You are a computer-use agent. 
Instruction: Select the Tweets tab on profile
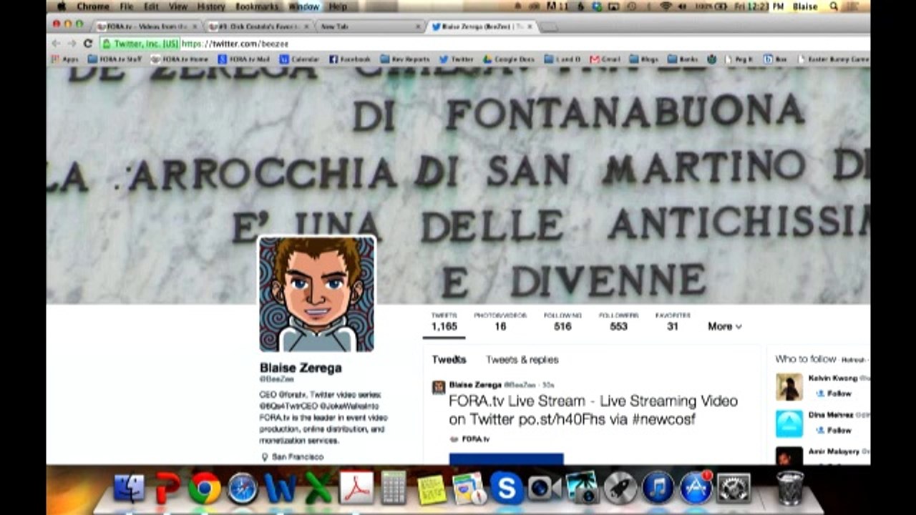click(449, 360)
